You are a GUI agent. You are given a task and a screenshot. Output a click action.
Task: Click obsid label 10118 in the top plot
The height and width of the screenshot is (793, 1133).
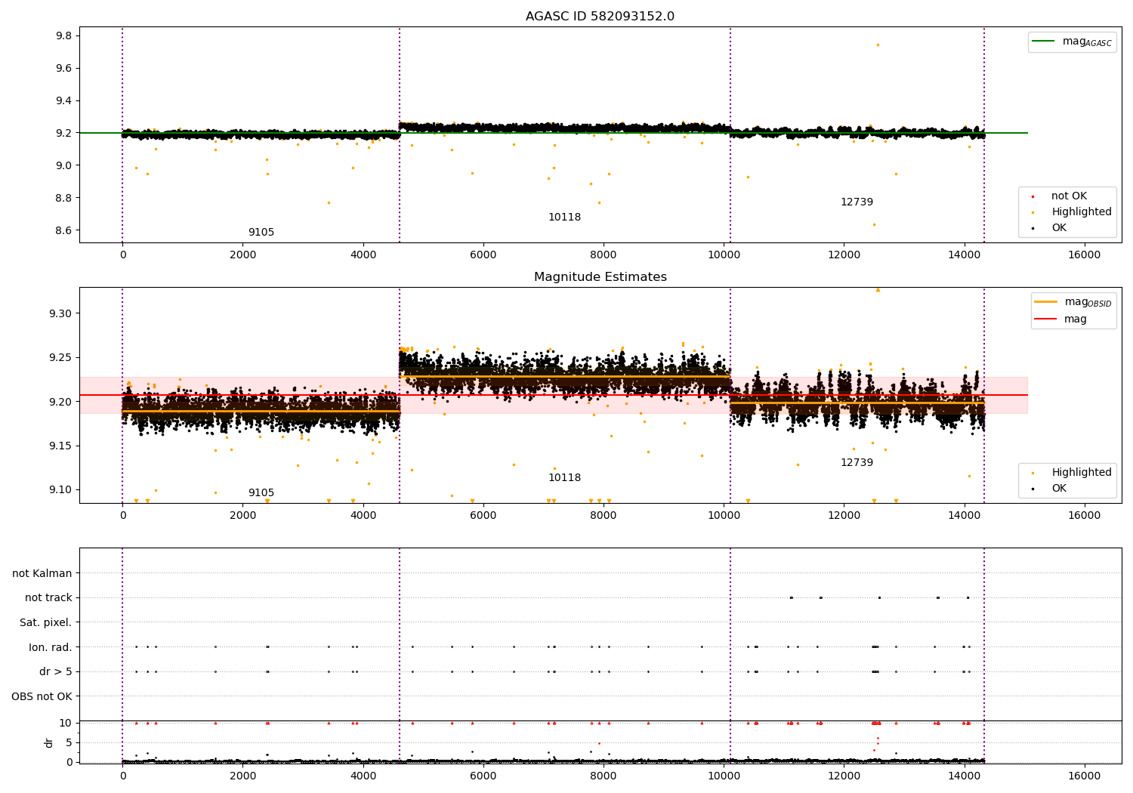[x=564, y=218]
